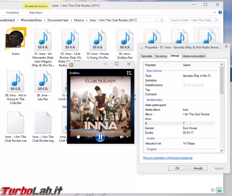Skip to next track in media player
The image size is (232, 196).
tap(111, 137)
